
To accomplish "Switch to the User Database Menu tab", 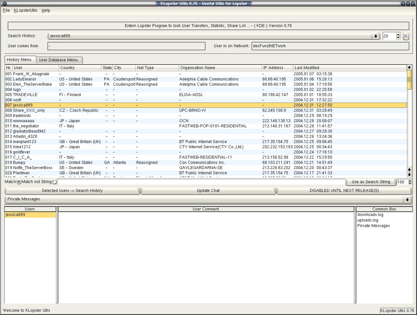I will pyautogui.click(x=58, y=60).
